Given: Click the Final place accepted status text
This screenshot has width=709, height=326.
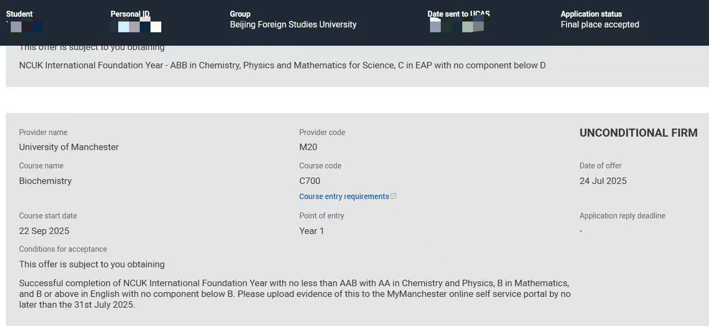Looking at the screenshot, I should pyautogui.click(x=599, y=24).
